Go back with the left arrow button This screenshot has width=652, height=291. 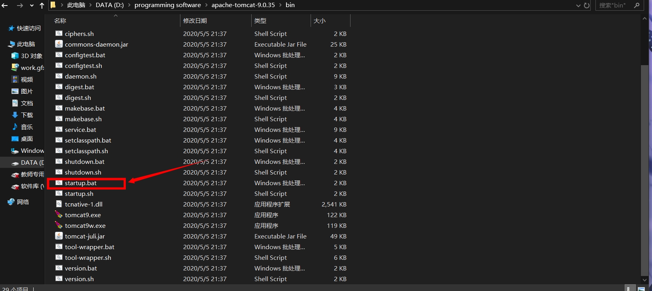pos(4,6)
